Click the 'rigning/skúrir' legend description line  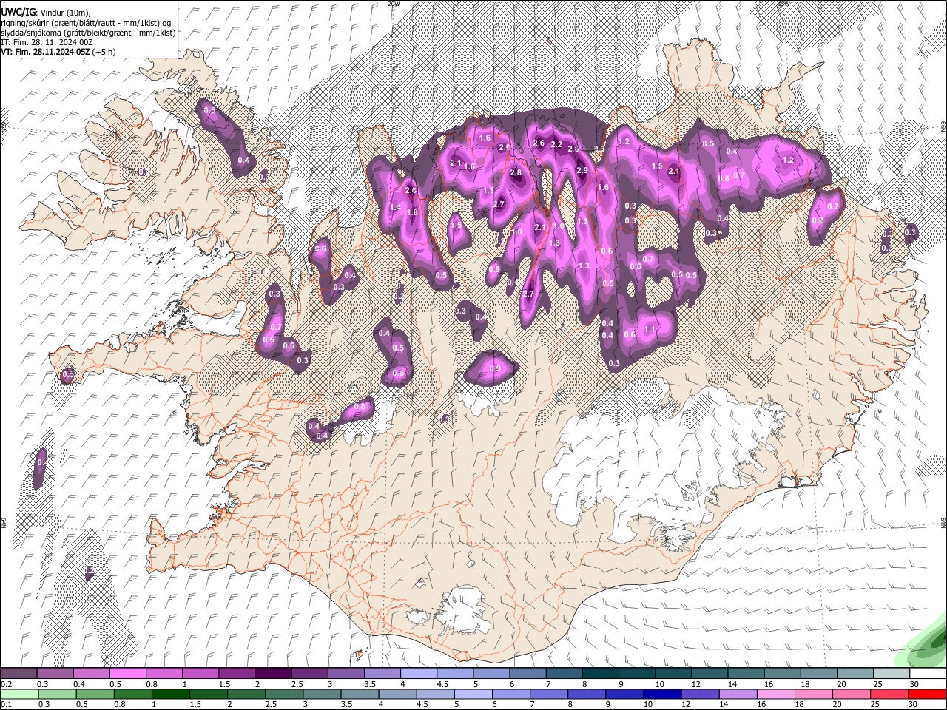(87, 23)
